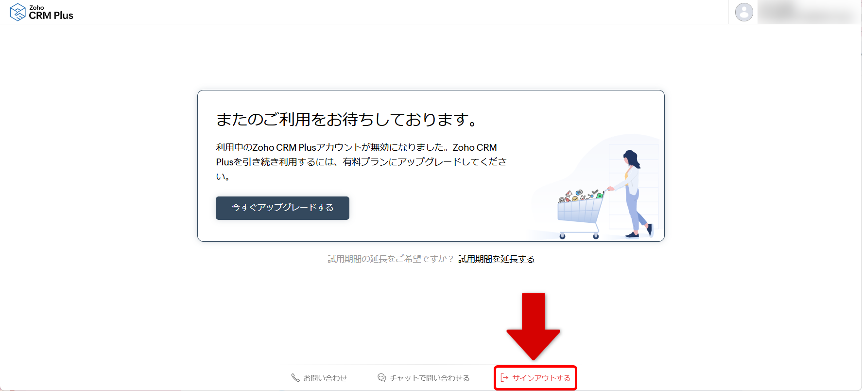Click the お問い合わせ contact link
This screenshot has height=391, width=862.
coord(319,378)
